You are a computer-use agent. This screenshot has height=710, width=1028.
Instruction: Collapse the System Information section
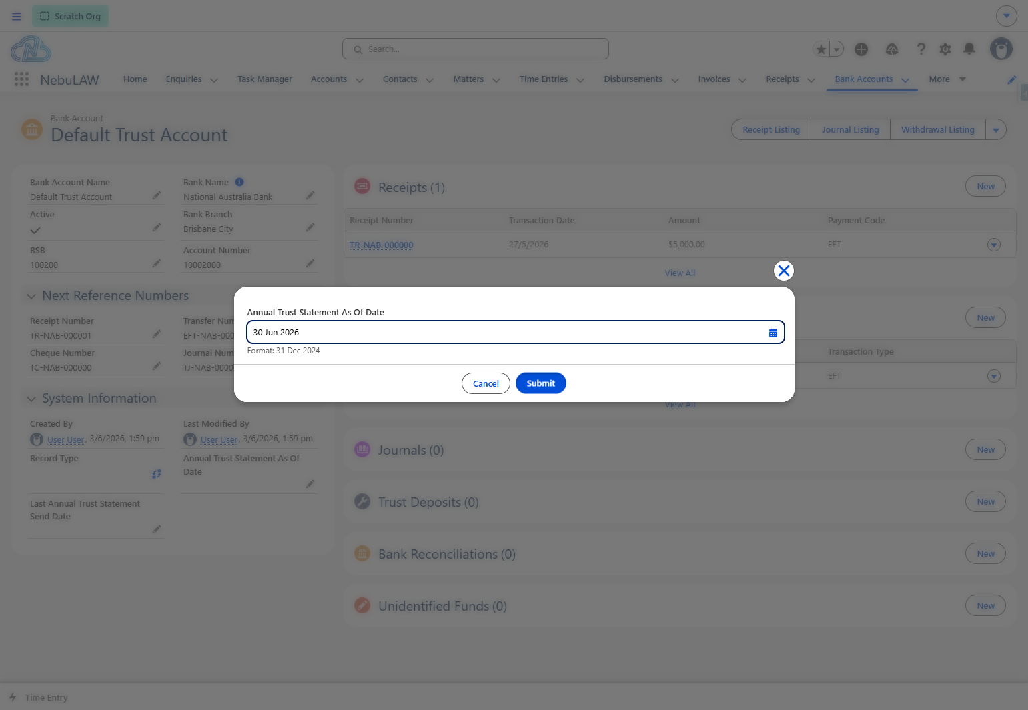pyautogui.click(x=31, y=399)
